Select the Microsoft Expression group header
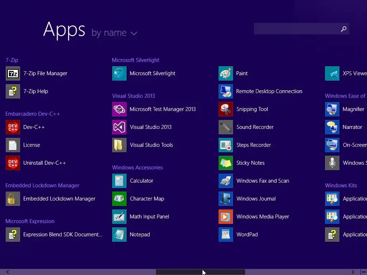This screenshot has width=367, height=275. coord(30,221)
